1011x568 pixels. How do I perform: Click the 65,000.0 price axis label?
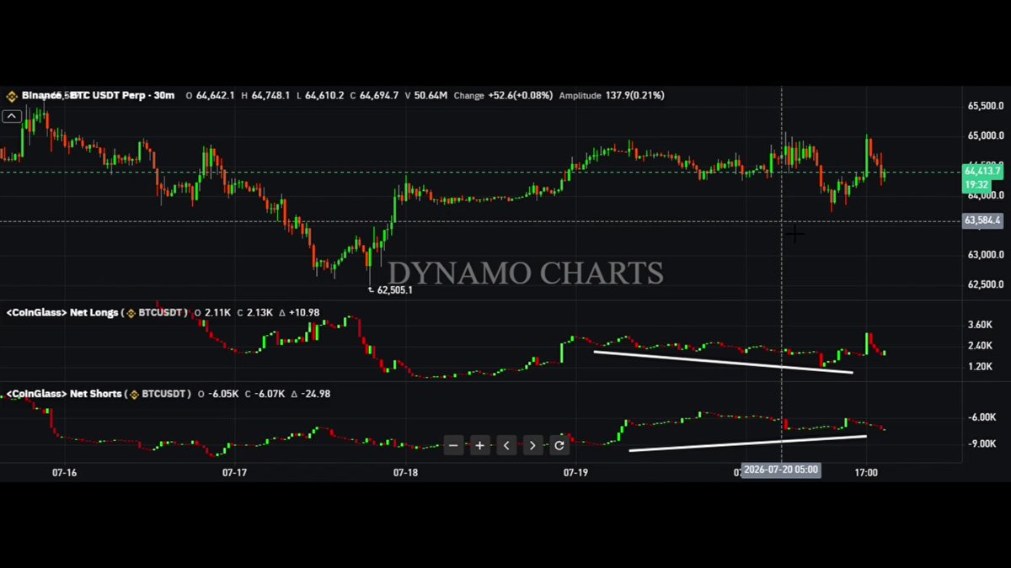[985, 135]
